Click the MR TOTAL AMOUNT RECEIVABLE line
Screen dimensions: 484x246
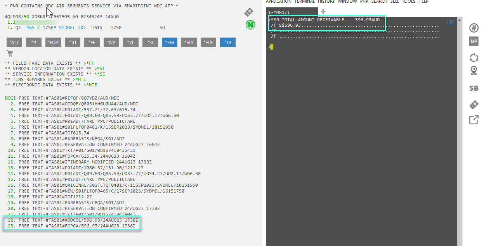point(325,20)
